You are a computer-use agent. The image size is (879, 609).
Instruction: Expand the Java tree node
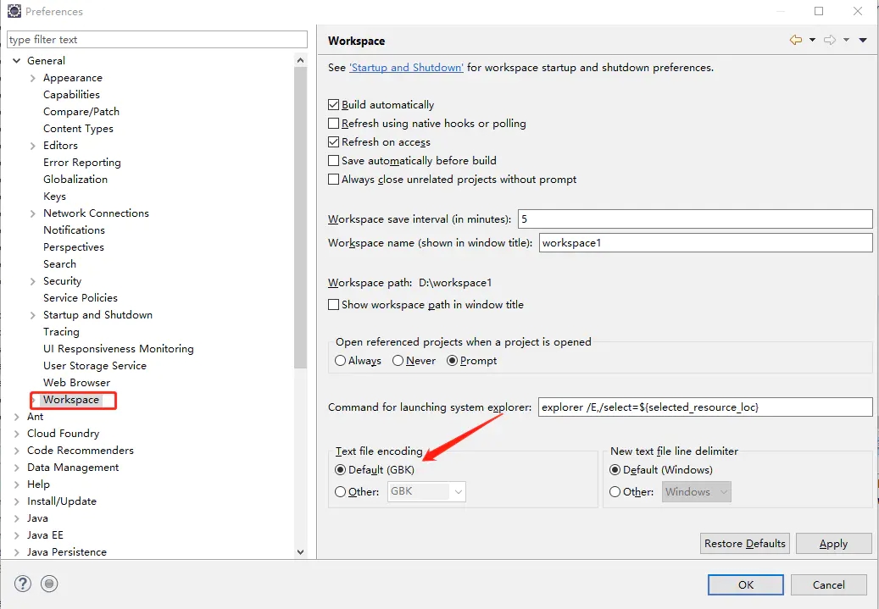pos(17,518)
